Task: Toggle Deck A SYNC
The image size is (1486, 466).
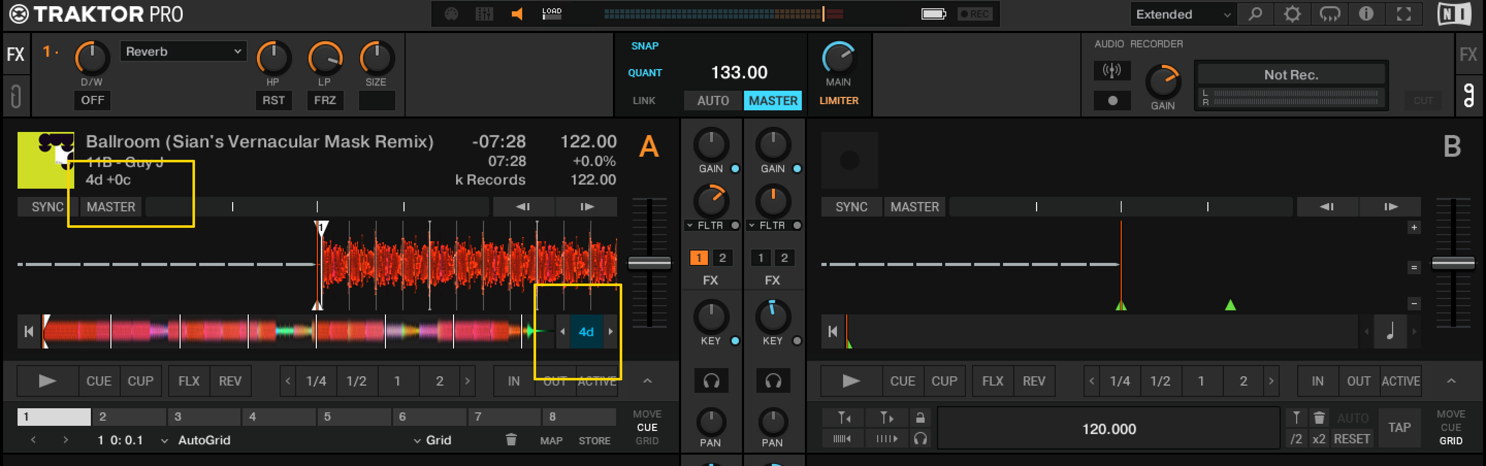Action: [x=47, y=207]
